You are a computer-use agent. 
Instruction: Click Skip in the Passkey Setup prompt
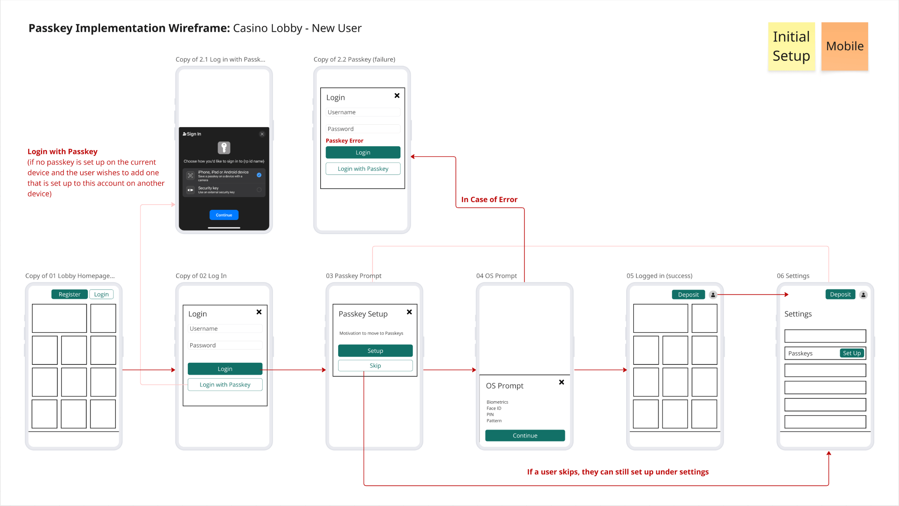coord(375,365)
